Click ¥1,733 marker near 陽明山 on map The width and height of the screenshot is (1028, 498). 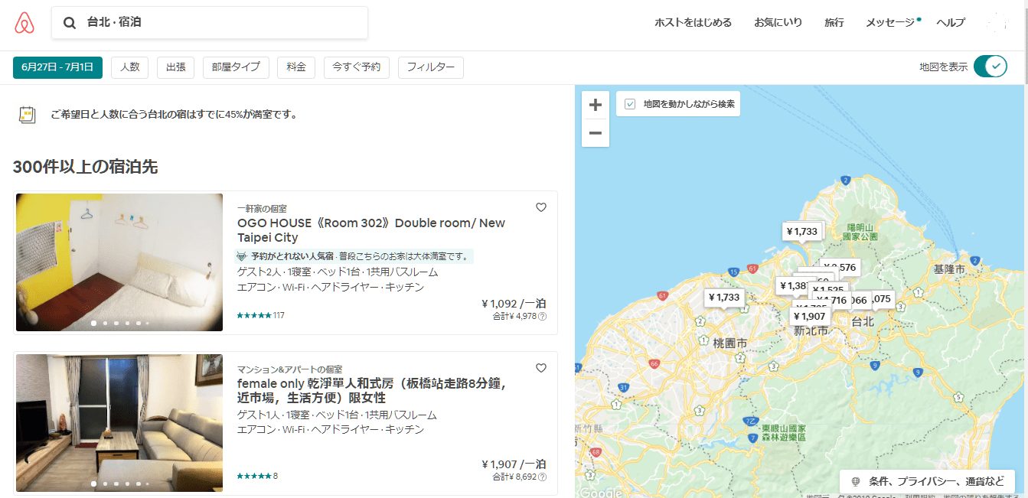tap(802, 231)
